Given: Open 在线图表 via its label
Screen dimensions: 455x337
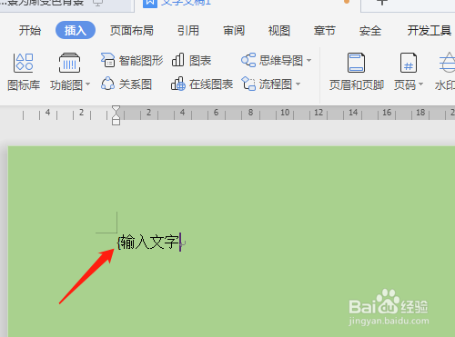Looking at the screenshot, I should pyautogui.click(x=211, y=84).
